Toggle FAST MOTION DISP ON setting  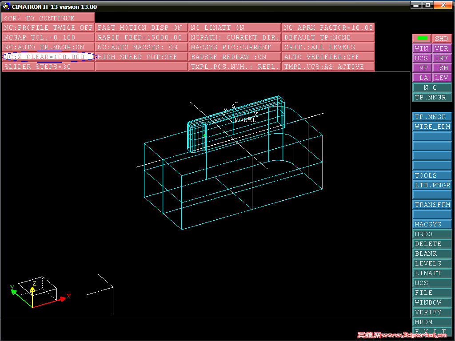[141, 28]
